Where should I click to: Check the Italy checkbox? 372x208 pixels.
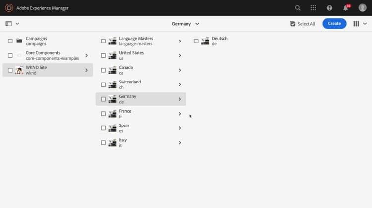pyautogui.click(x=103, y=143)
